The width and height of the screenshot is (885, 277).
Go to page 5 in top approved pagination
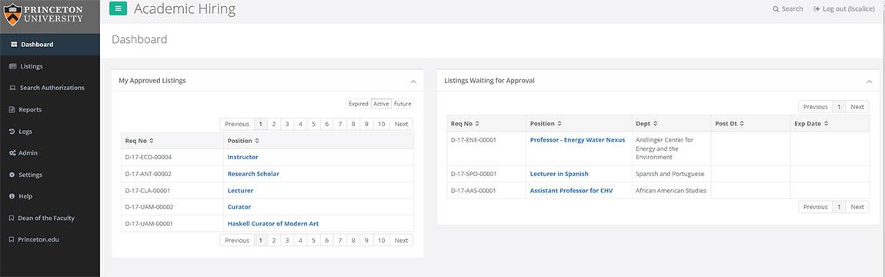coord(313,124)
